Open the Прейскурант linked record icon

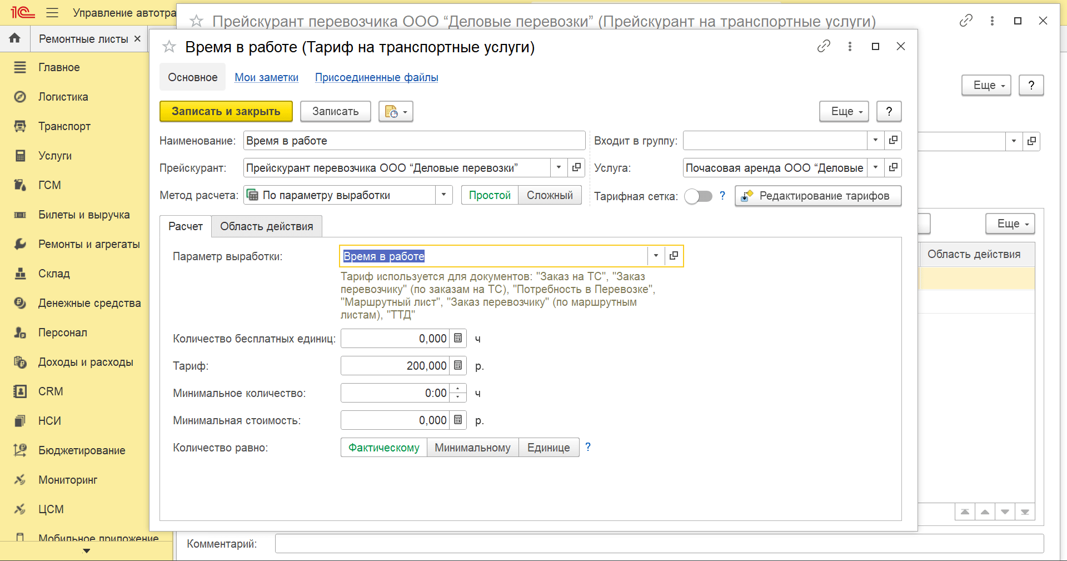[576, 167]
